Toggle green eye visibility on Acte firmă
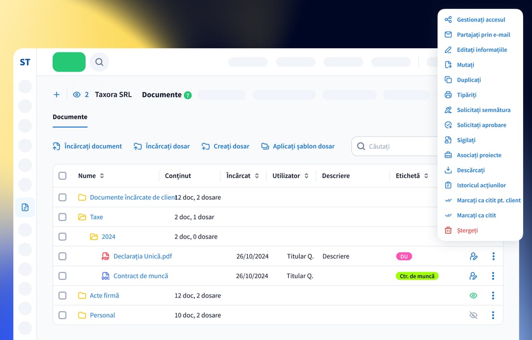 [x=473, y=295]
